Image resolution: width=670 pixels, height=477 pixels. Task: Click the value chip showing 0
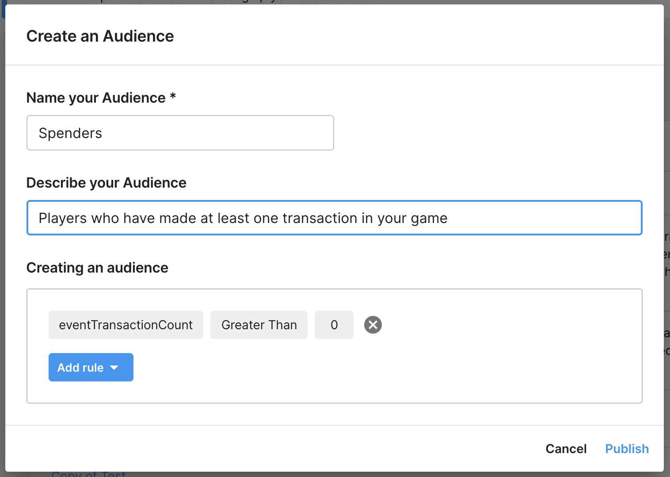point(334,325)
